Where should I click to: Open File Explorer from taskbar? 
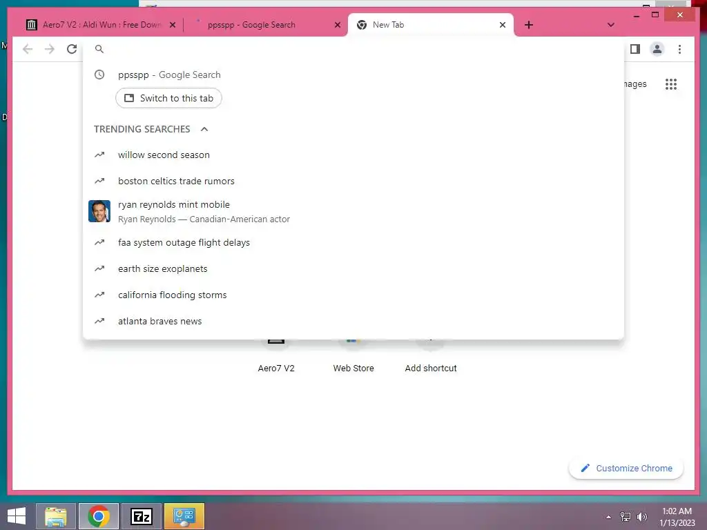point(56,516)
